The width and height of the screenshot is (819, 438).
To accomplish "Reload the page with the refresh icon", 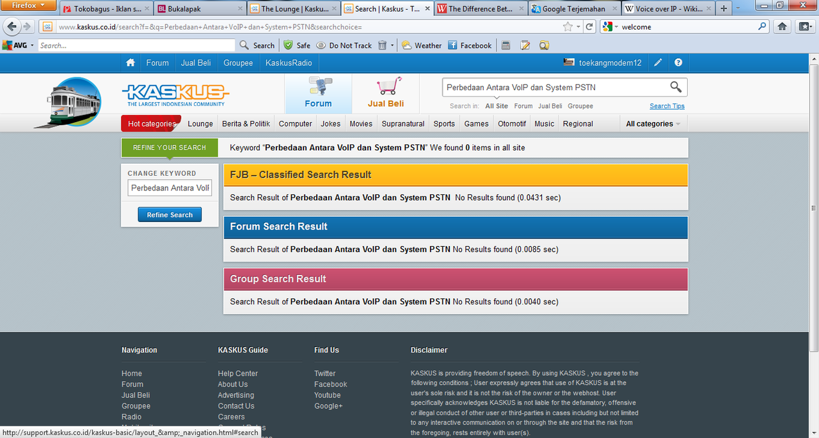I will [589, 27].
